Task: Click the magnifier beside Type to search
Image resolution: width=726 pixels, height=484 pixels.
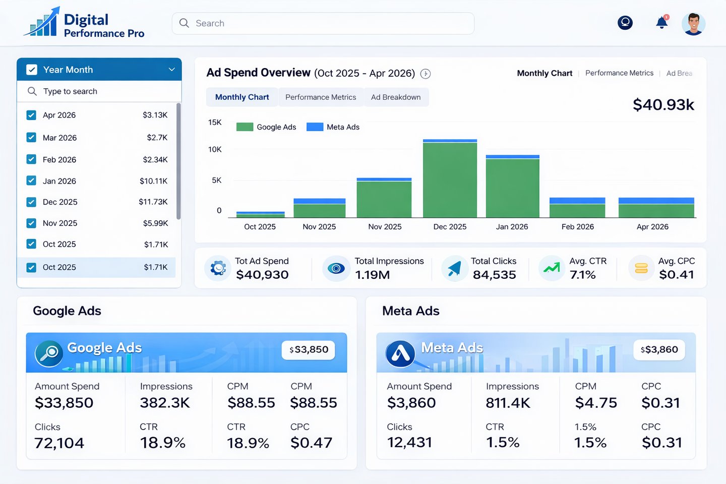Action: click(x=32, y=91)
